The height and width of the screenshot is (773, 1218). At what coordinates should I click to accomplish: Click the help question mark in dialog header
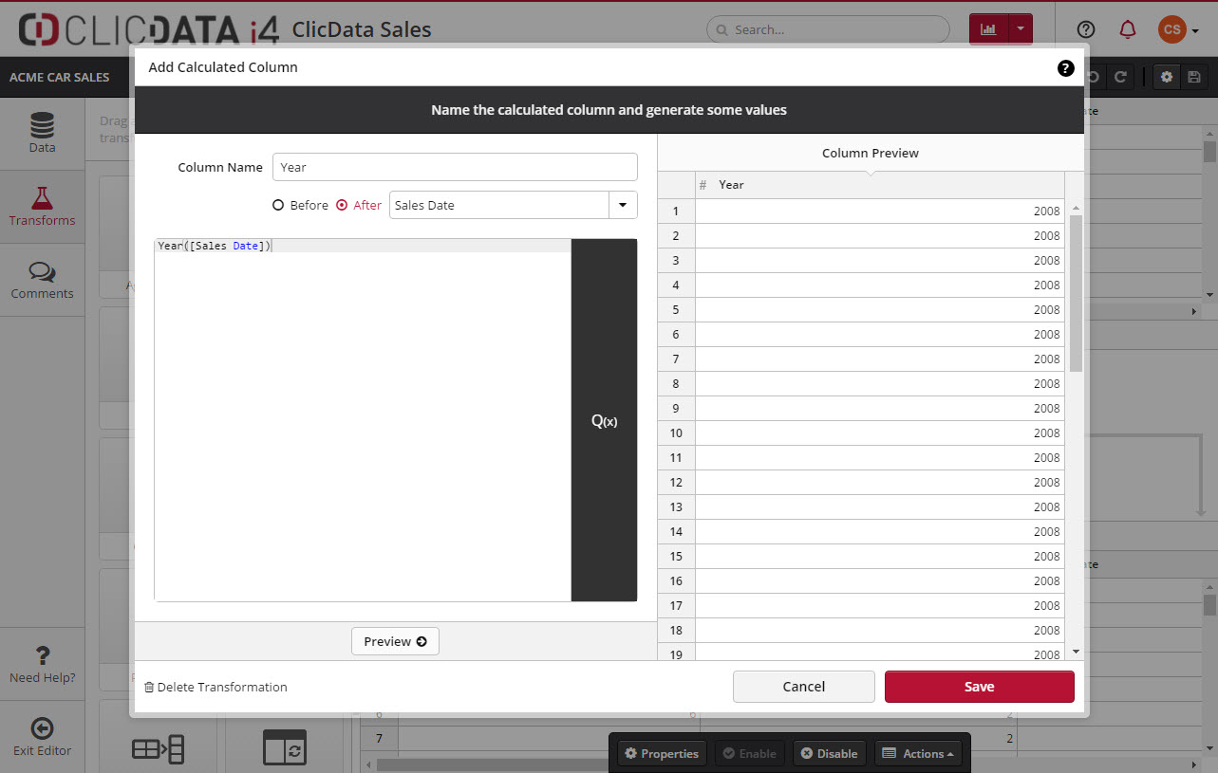point(1065,68)
